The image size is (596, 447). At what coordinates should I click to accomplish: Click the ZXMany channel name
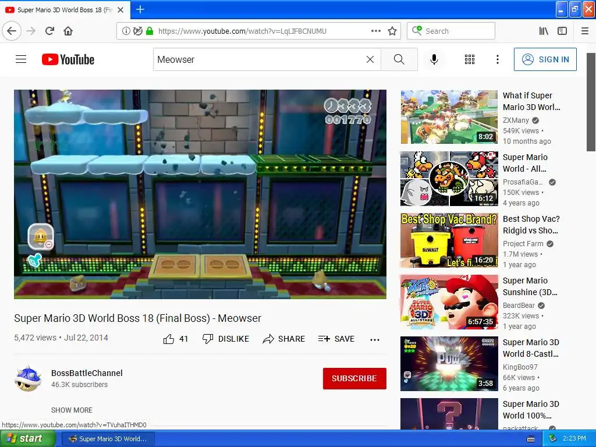click(x=516, y=120)
